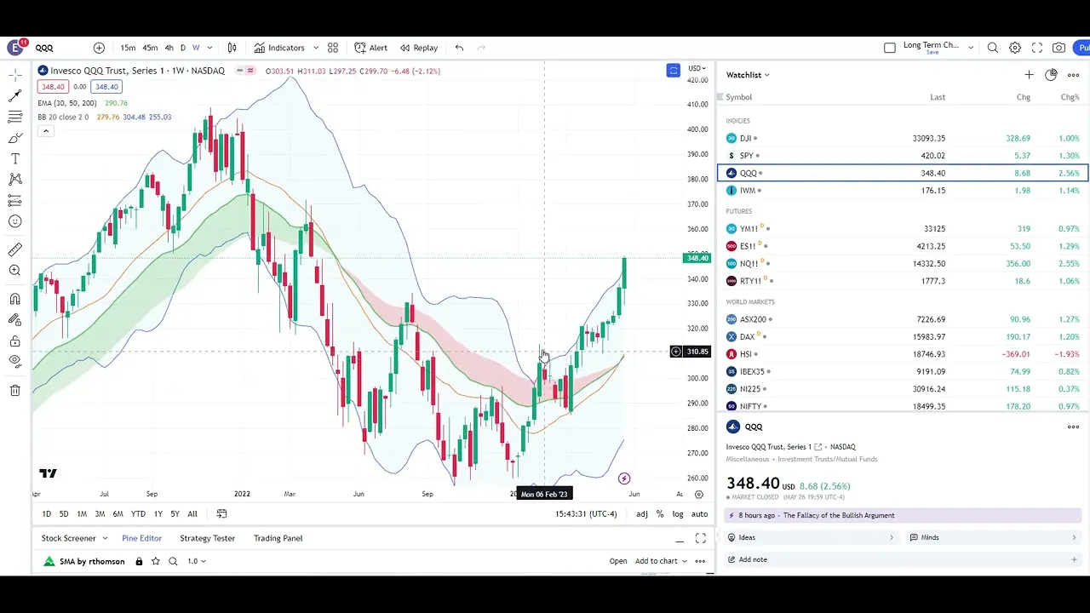Select the Text annotation tool

tap(14, 159)
